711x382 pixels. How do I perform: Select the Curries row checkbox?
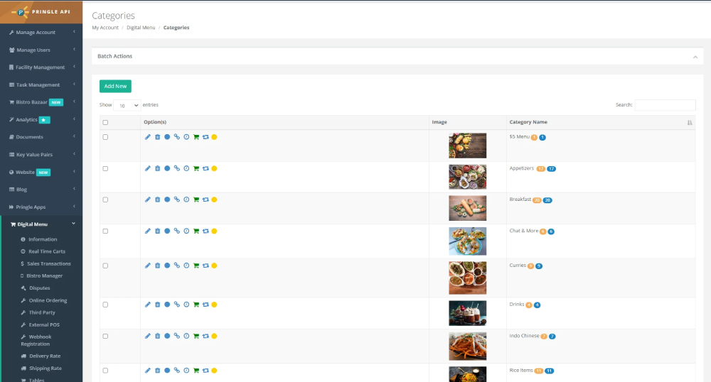pyautogui.click(x=106, y=266)
